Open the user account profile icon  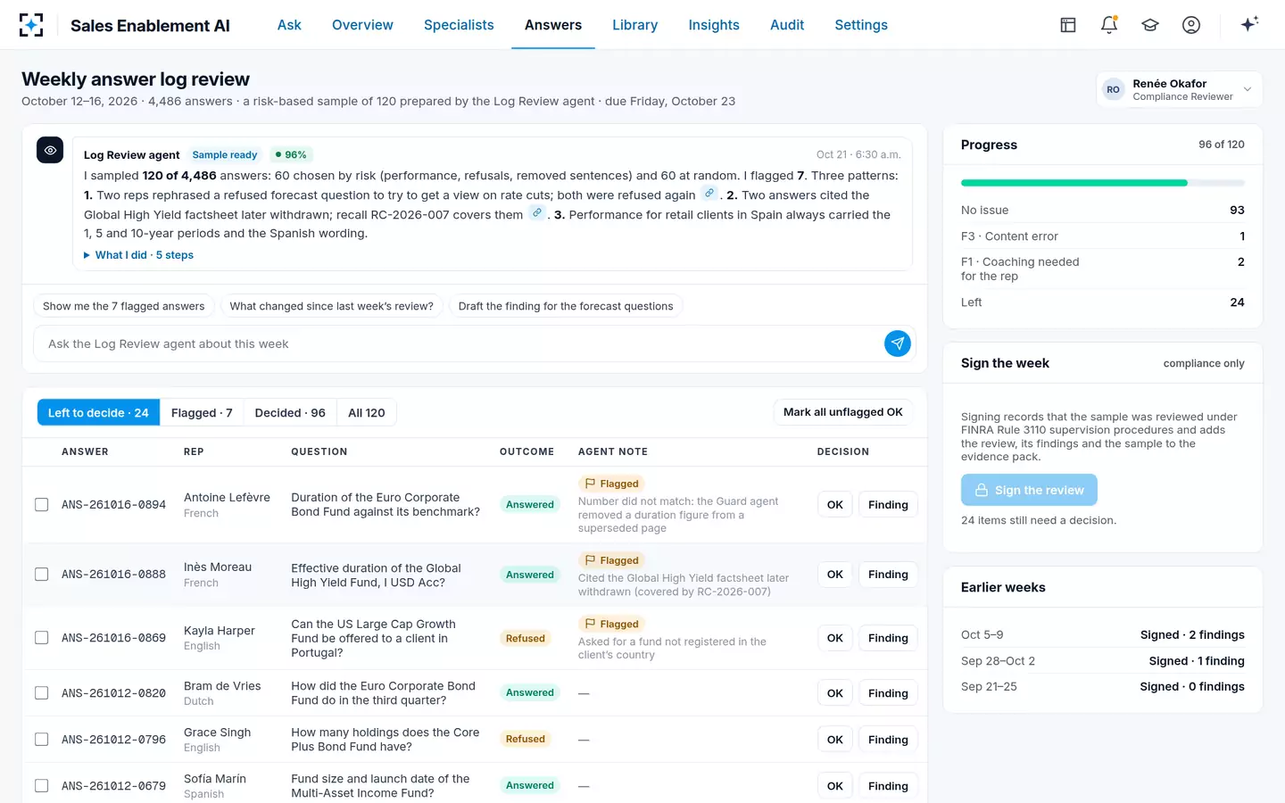(1191, 25)
